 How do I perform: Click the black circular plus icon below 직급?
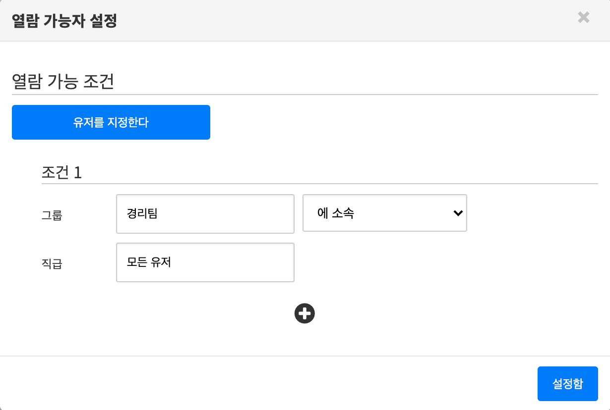pyautogui.click(x=305, y=313)
